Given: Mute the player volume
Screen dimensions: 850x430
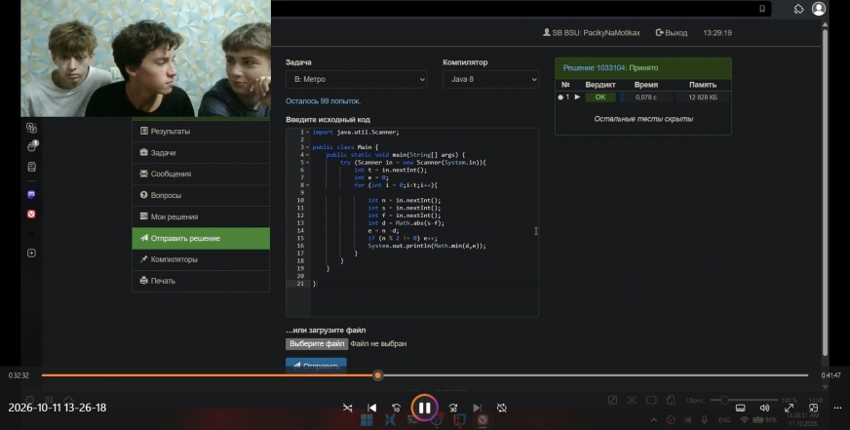Looking at the screenshot, I should click(764, 408).
